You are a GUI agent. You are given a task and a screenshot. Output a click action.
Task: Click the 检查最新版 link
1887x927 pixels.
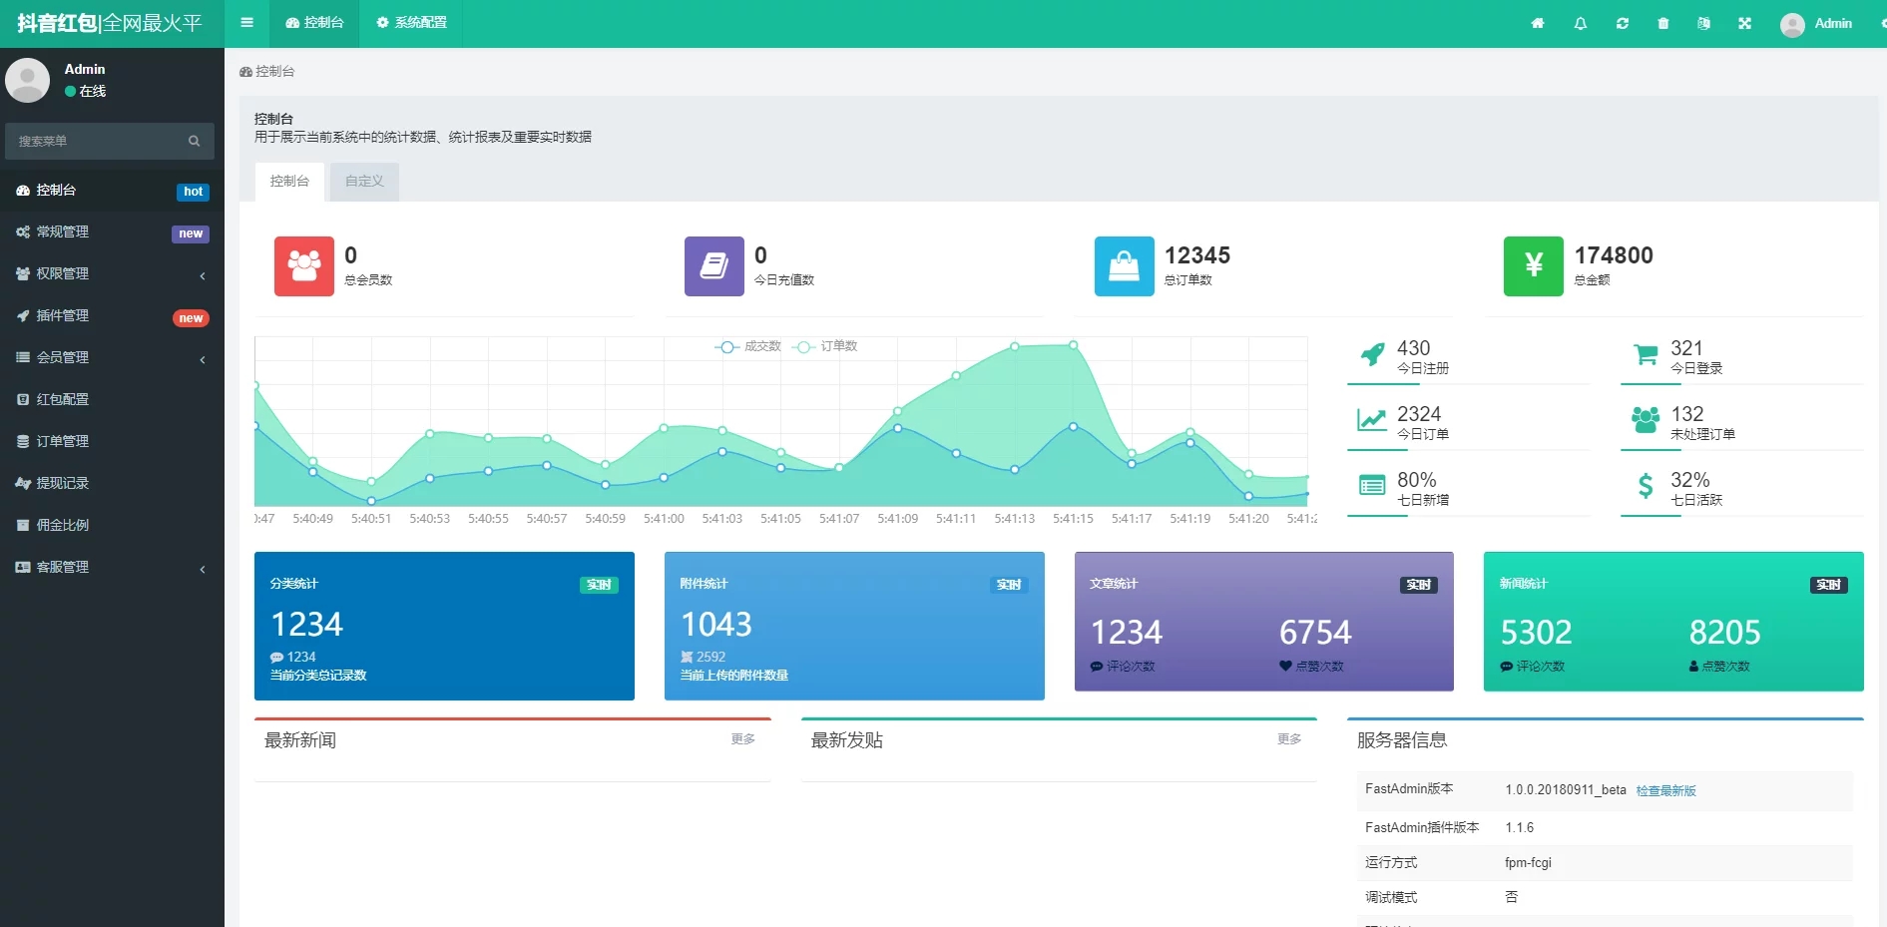click(x=1665, y=790)
